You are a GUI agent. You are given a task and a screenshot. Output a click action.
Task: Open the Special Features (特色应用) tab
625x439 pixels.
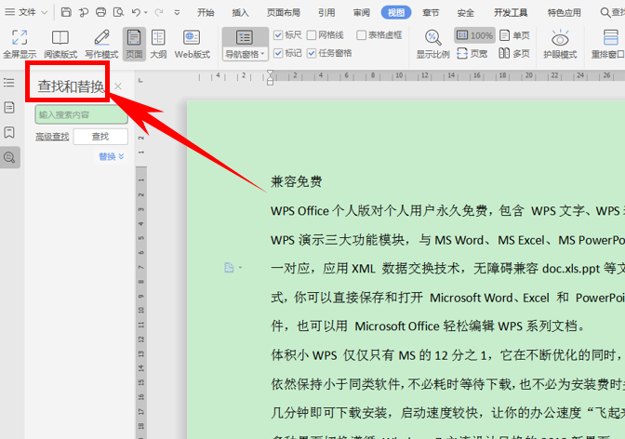click(x=564, y=13)
